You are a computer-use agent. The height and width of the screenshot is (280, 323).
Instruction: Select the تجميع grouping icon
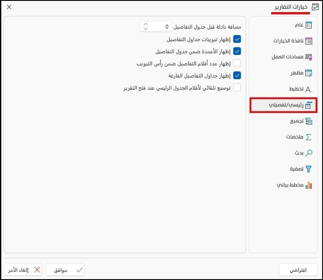click(x=309, y=121)
